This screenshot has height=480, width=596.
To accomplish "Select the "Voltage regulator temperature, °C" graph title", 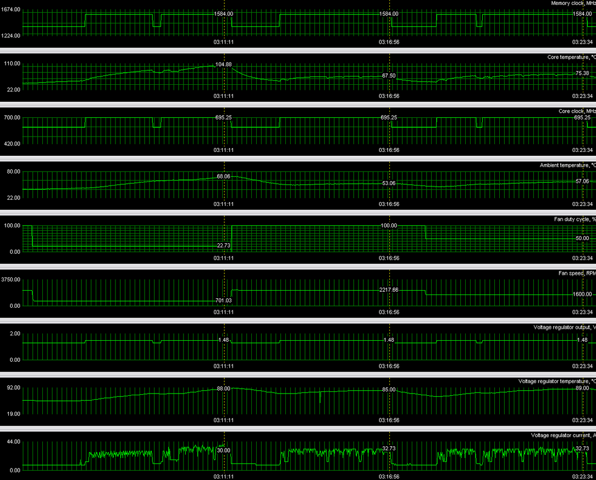I will tap(557, 381).
